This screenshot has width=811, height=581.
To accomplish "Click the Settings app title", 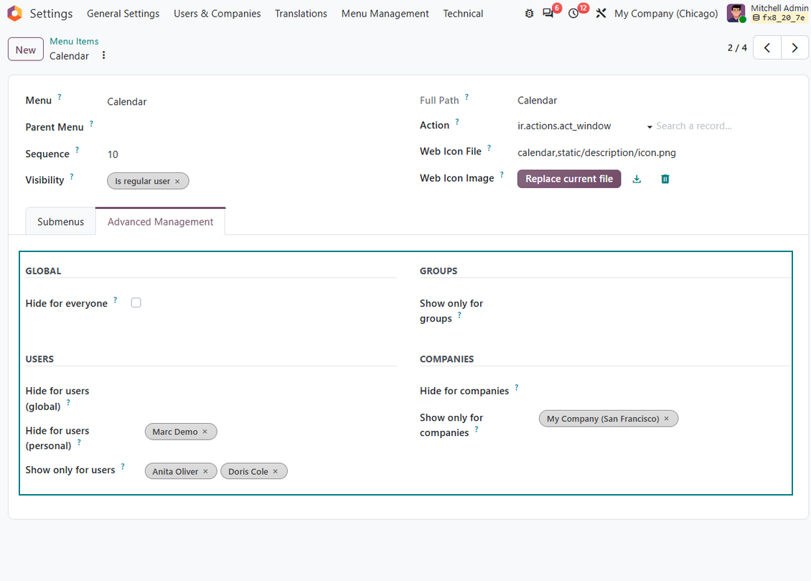I will coord(51,14).
